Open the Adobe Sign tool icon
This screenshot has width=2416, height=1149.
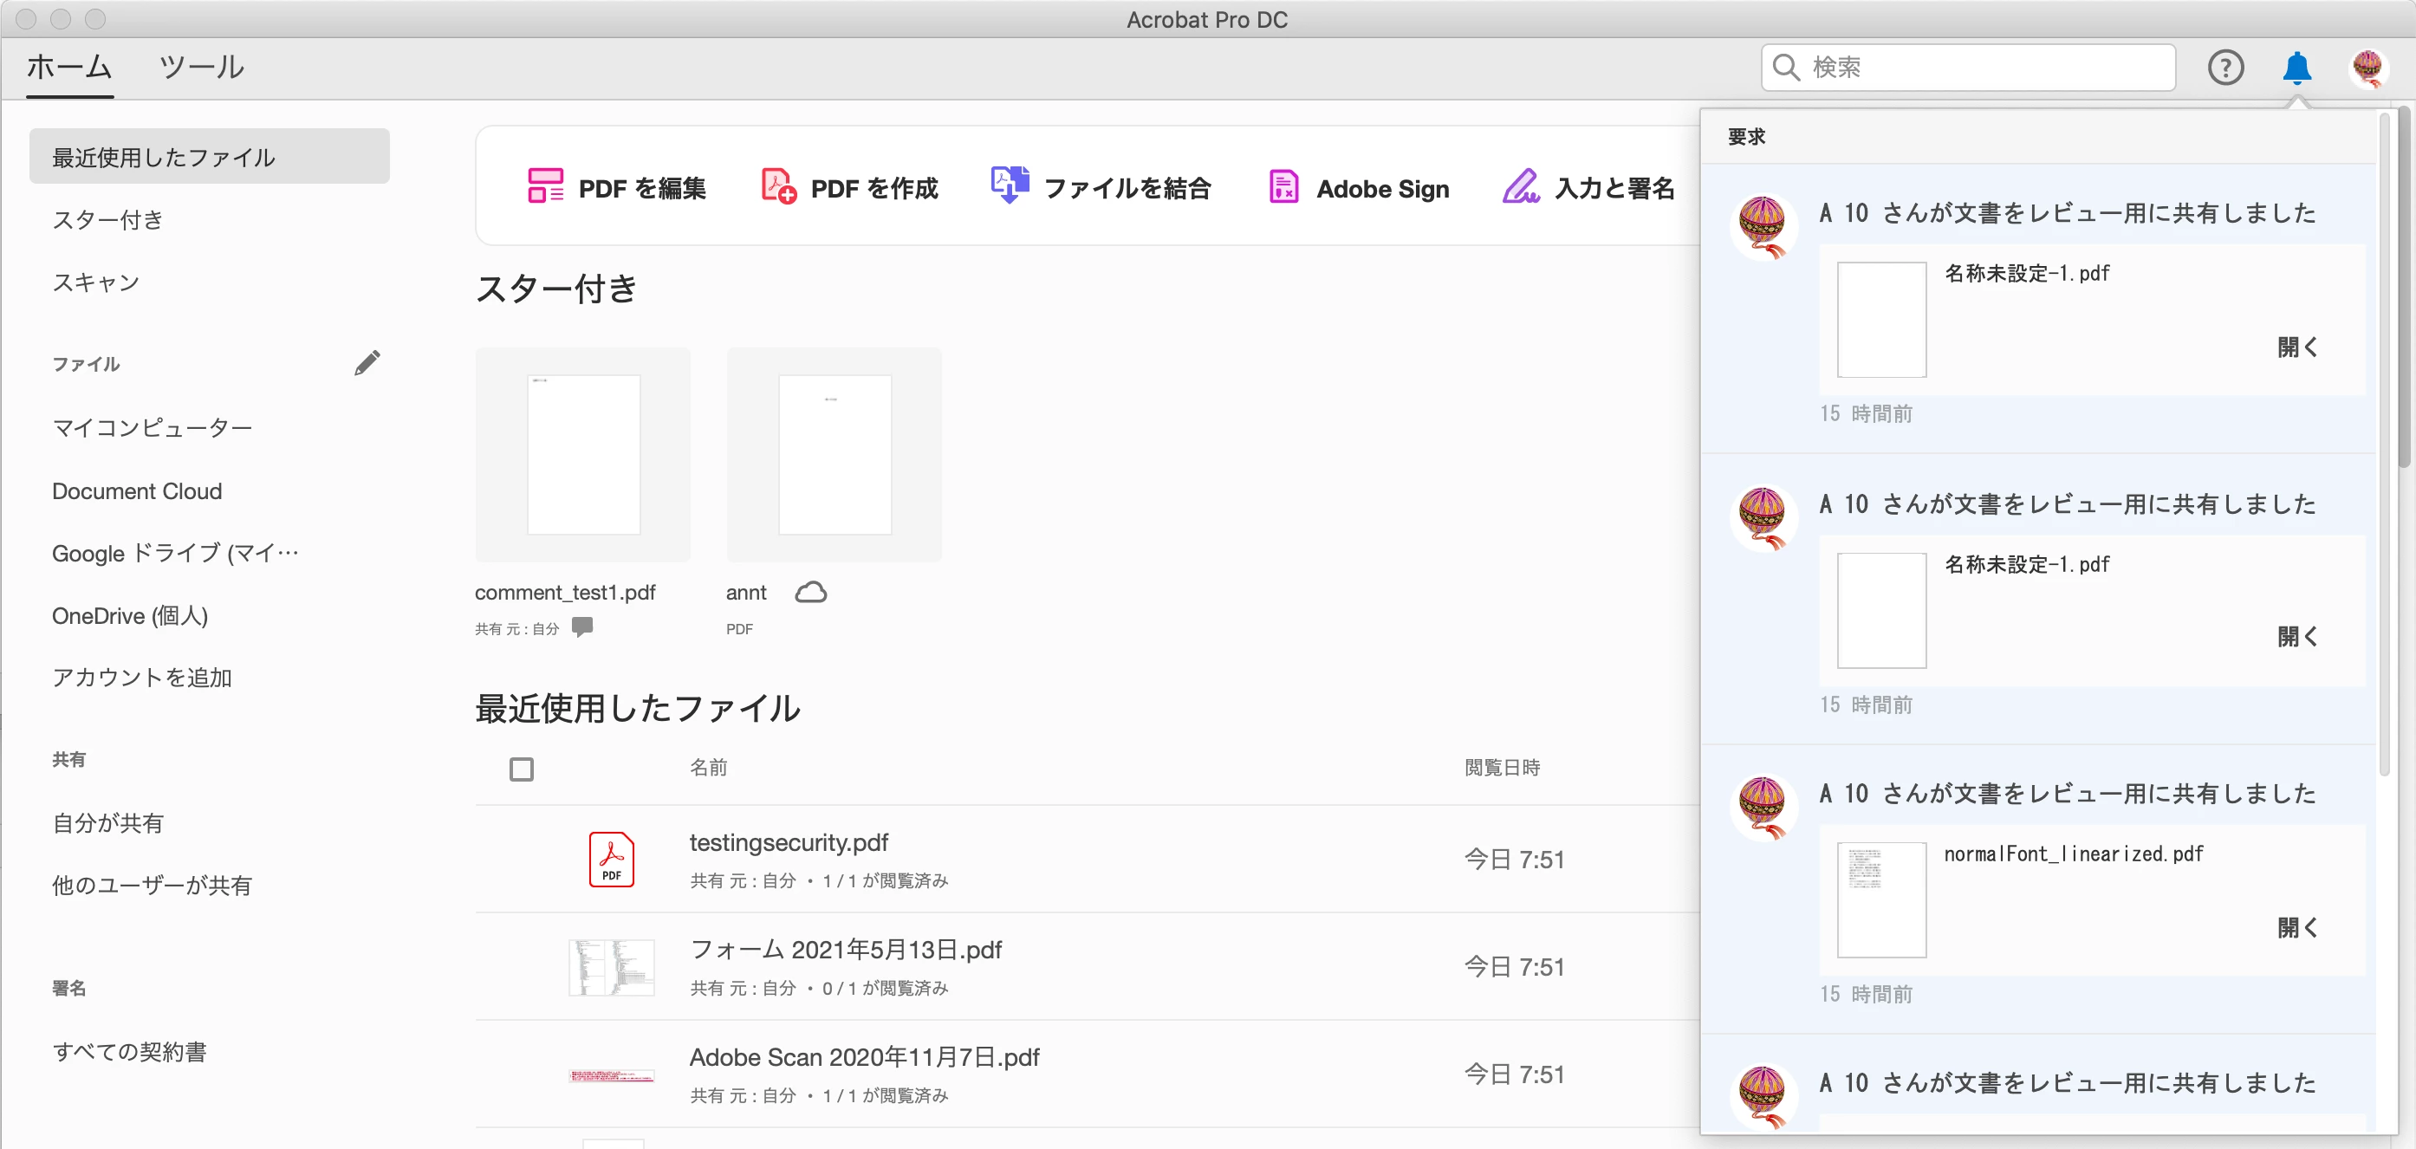pos(1283,186)
